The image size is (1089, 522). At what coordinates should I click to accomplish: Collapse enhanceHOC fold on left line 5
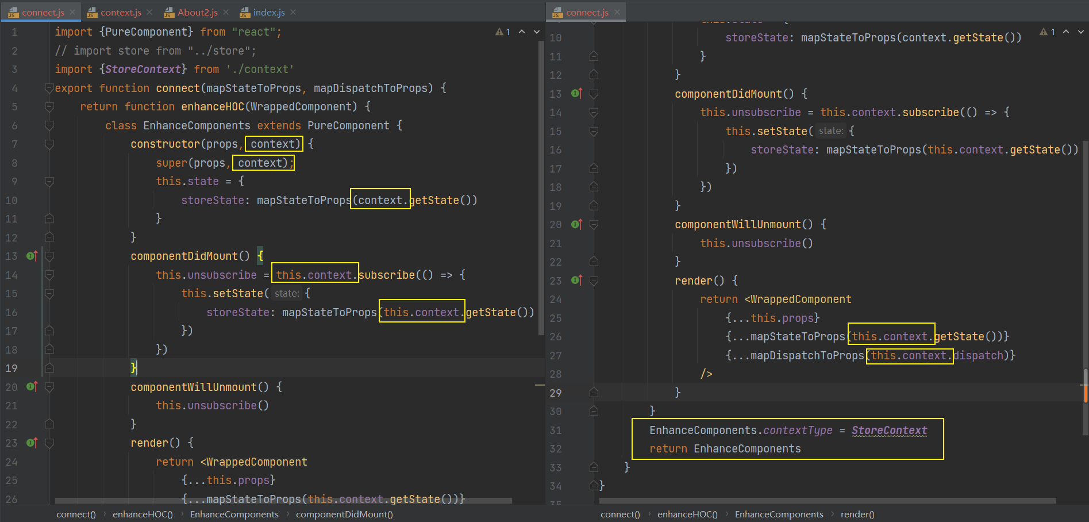click(x=49, y=107)
